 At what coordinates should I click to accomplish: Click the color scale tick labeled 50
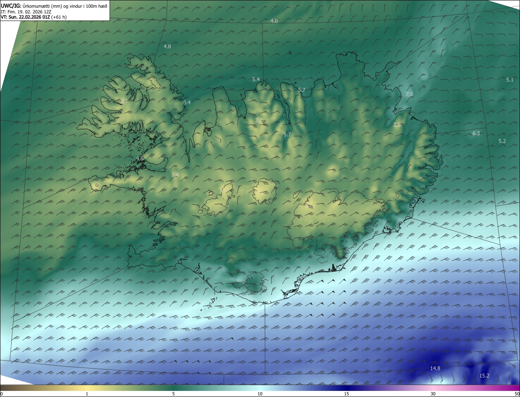click(517, 394)
